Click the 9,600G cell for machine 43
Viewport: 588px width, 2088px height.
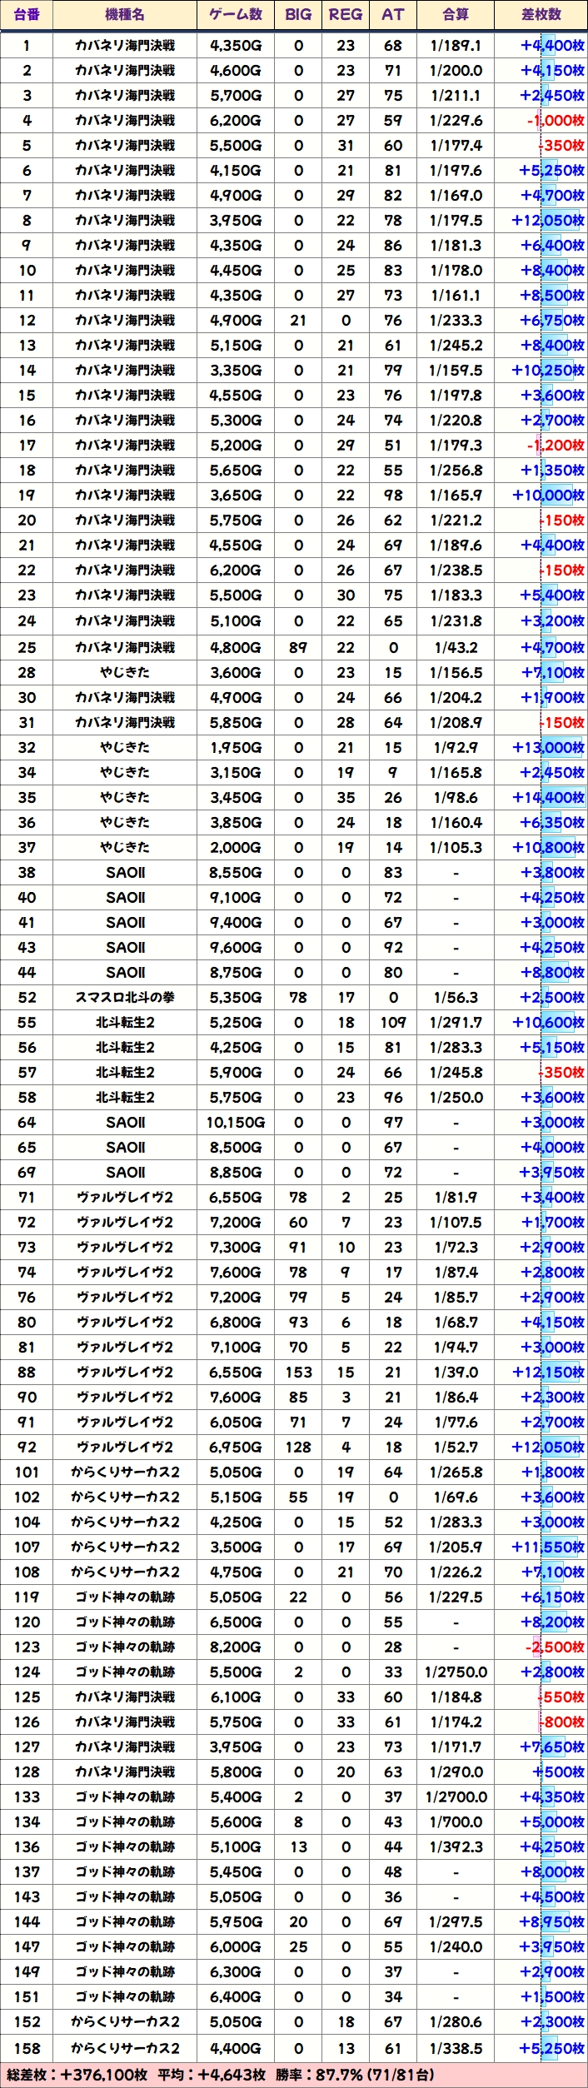[x=236, y=947]
